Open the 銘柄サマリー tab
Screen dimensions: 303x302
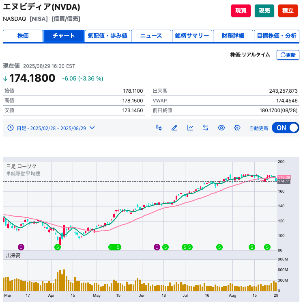pos(192,36)
